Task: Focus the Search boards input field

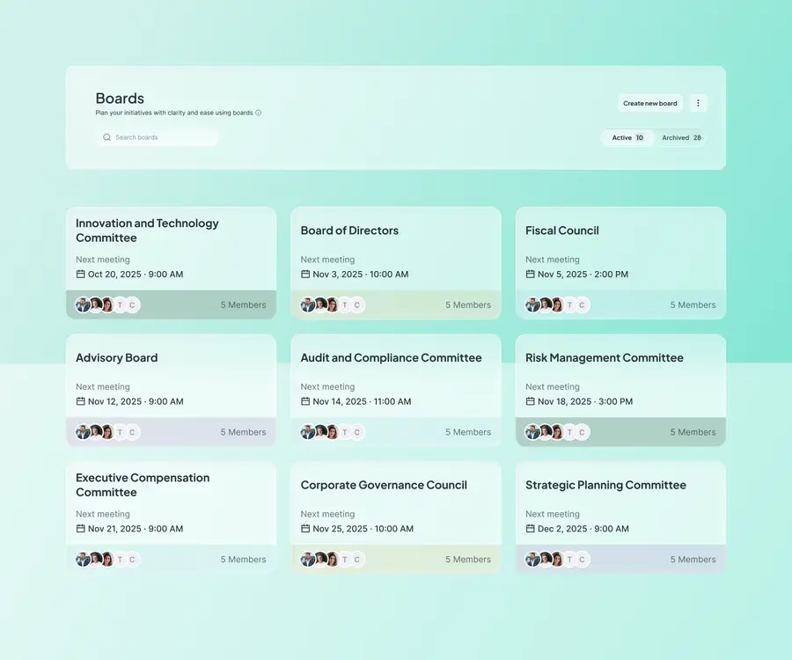Action: (158, 137)
